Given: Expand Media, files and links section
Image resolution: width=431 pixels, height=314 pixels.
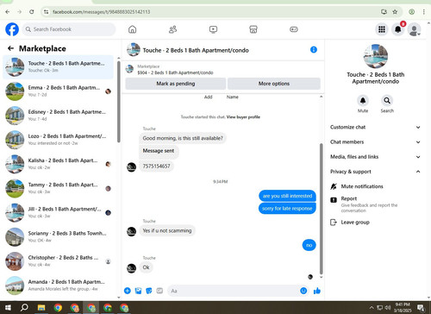Looking at the screenshot, I should tap(375, 157).
